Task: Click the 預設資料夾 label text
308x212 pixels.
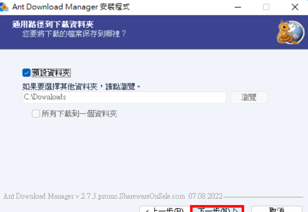Action: 51,73
